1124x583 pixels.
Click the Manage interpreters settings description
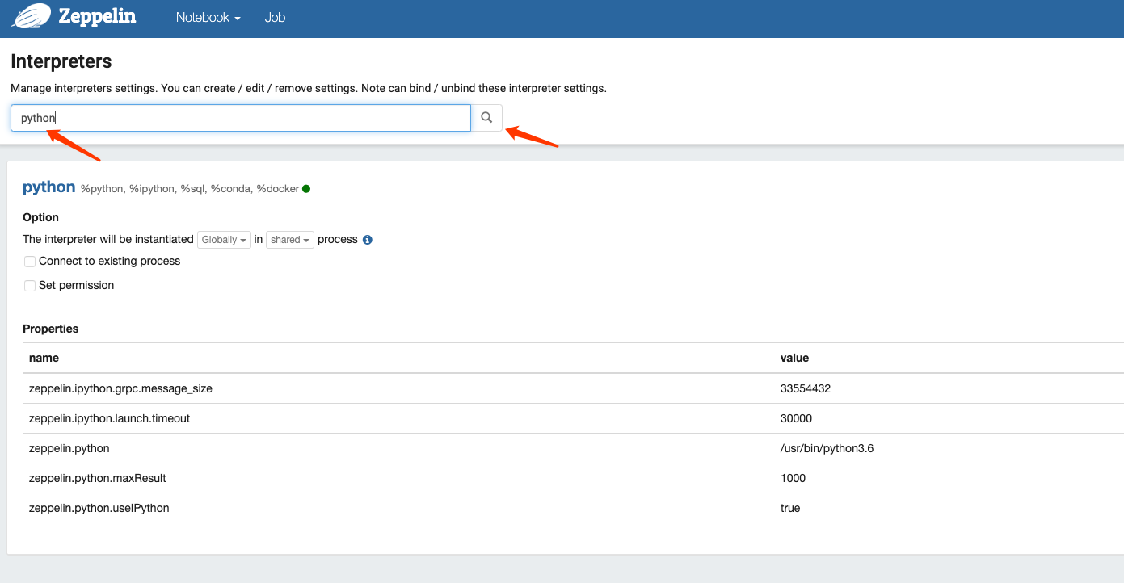tap(309, 88)
